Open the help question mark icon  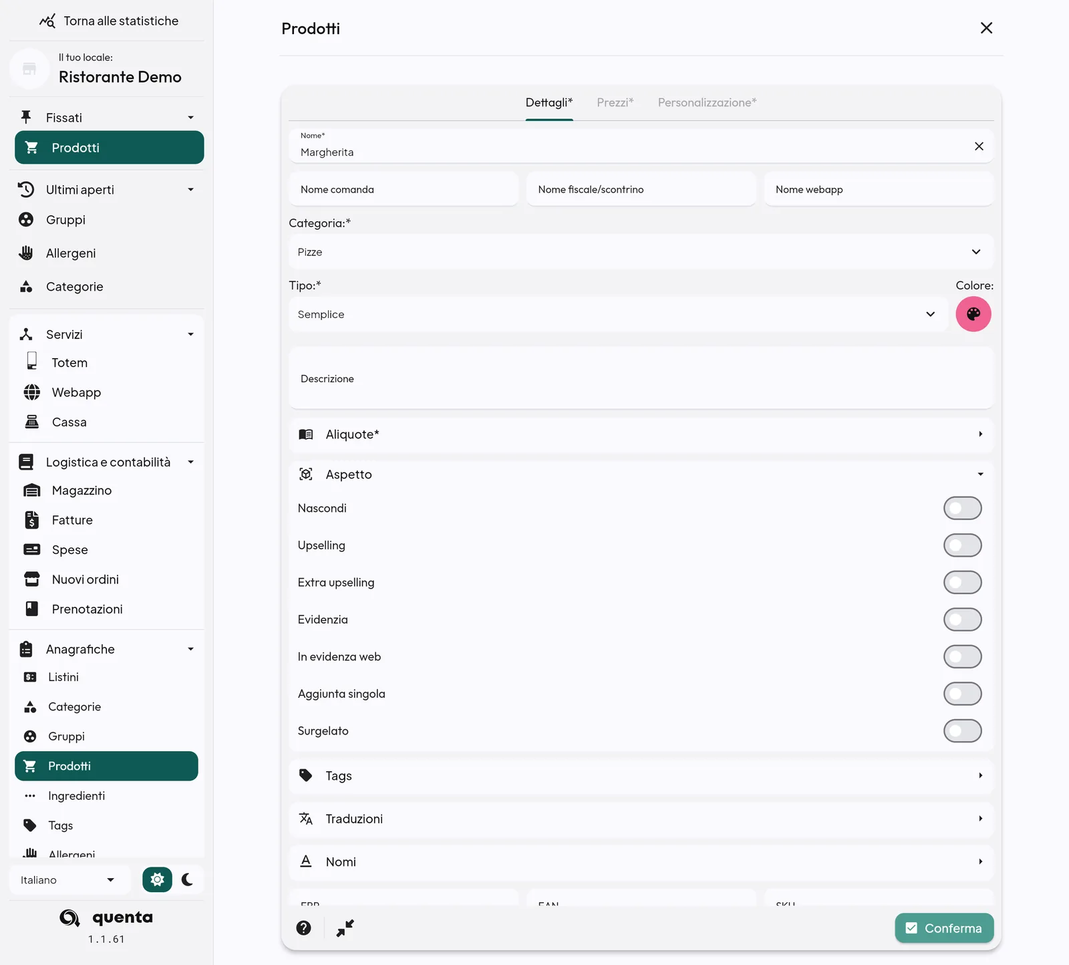[303, 928]
